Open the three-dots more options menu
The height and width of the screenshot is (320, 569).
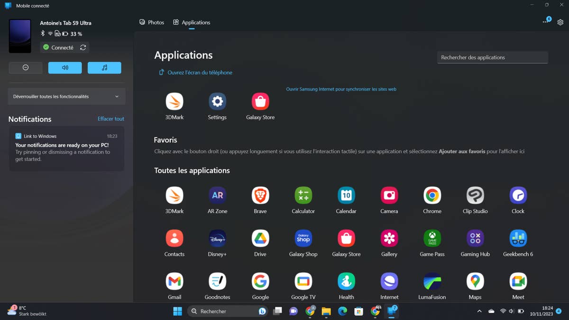coord(545,22)
